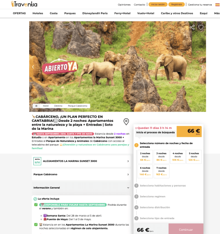Screen dimensions: 220x234
Task: Select the gallery grid icon tab
Action: [37, 106]
